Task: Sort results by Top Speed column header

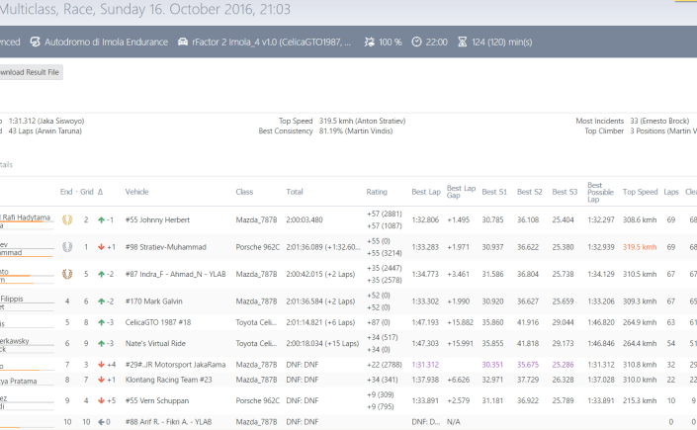Action: (640, 192)
